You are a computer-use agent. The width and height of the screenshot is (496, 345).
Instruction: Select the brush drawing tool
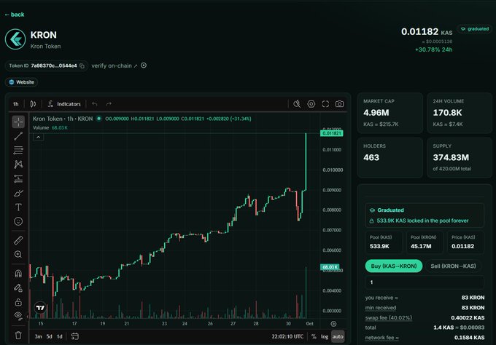tap(18, 193)
